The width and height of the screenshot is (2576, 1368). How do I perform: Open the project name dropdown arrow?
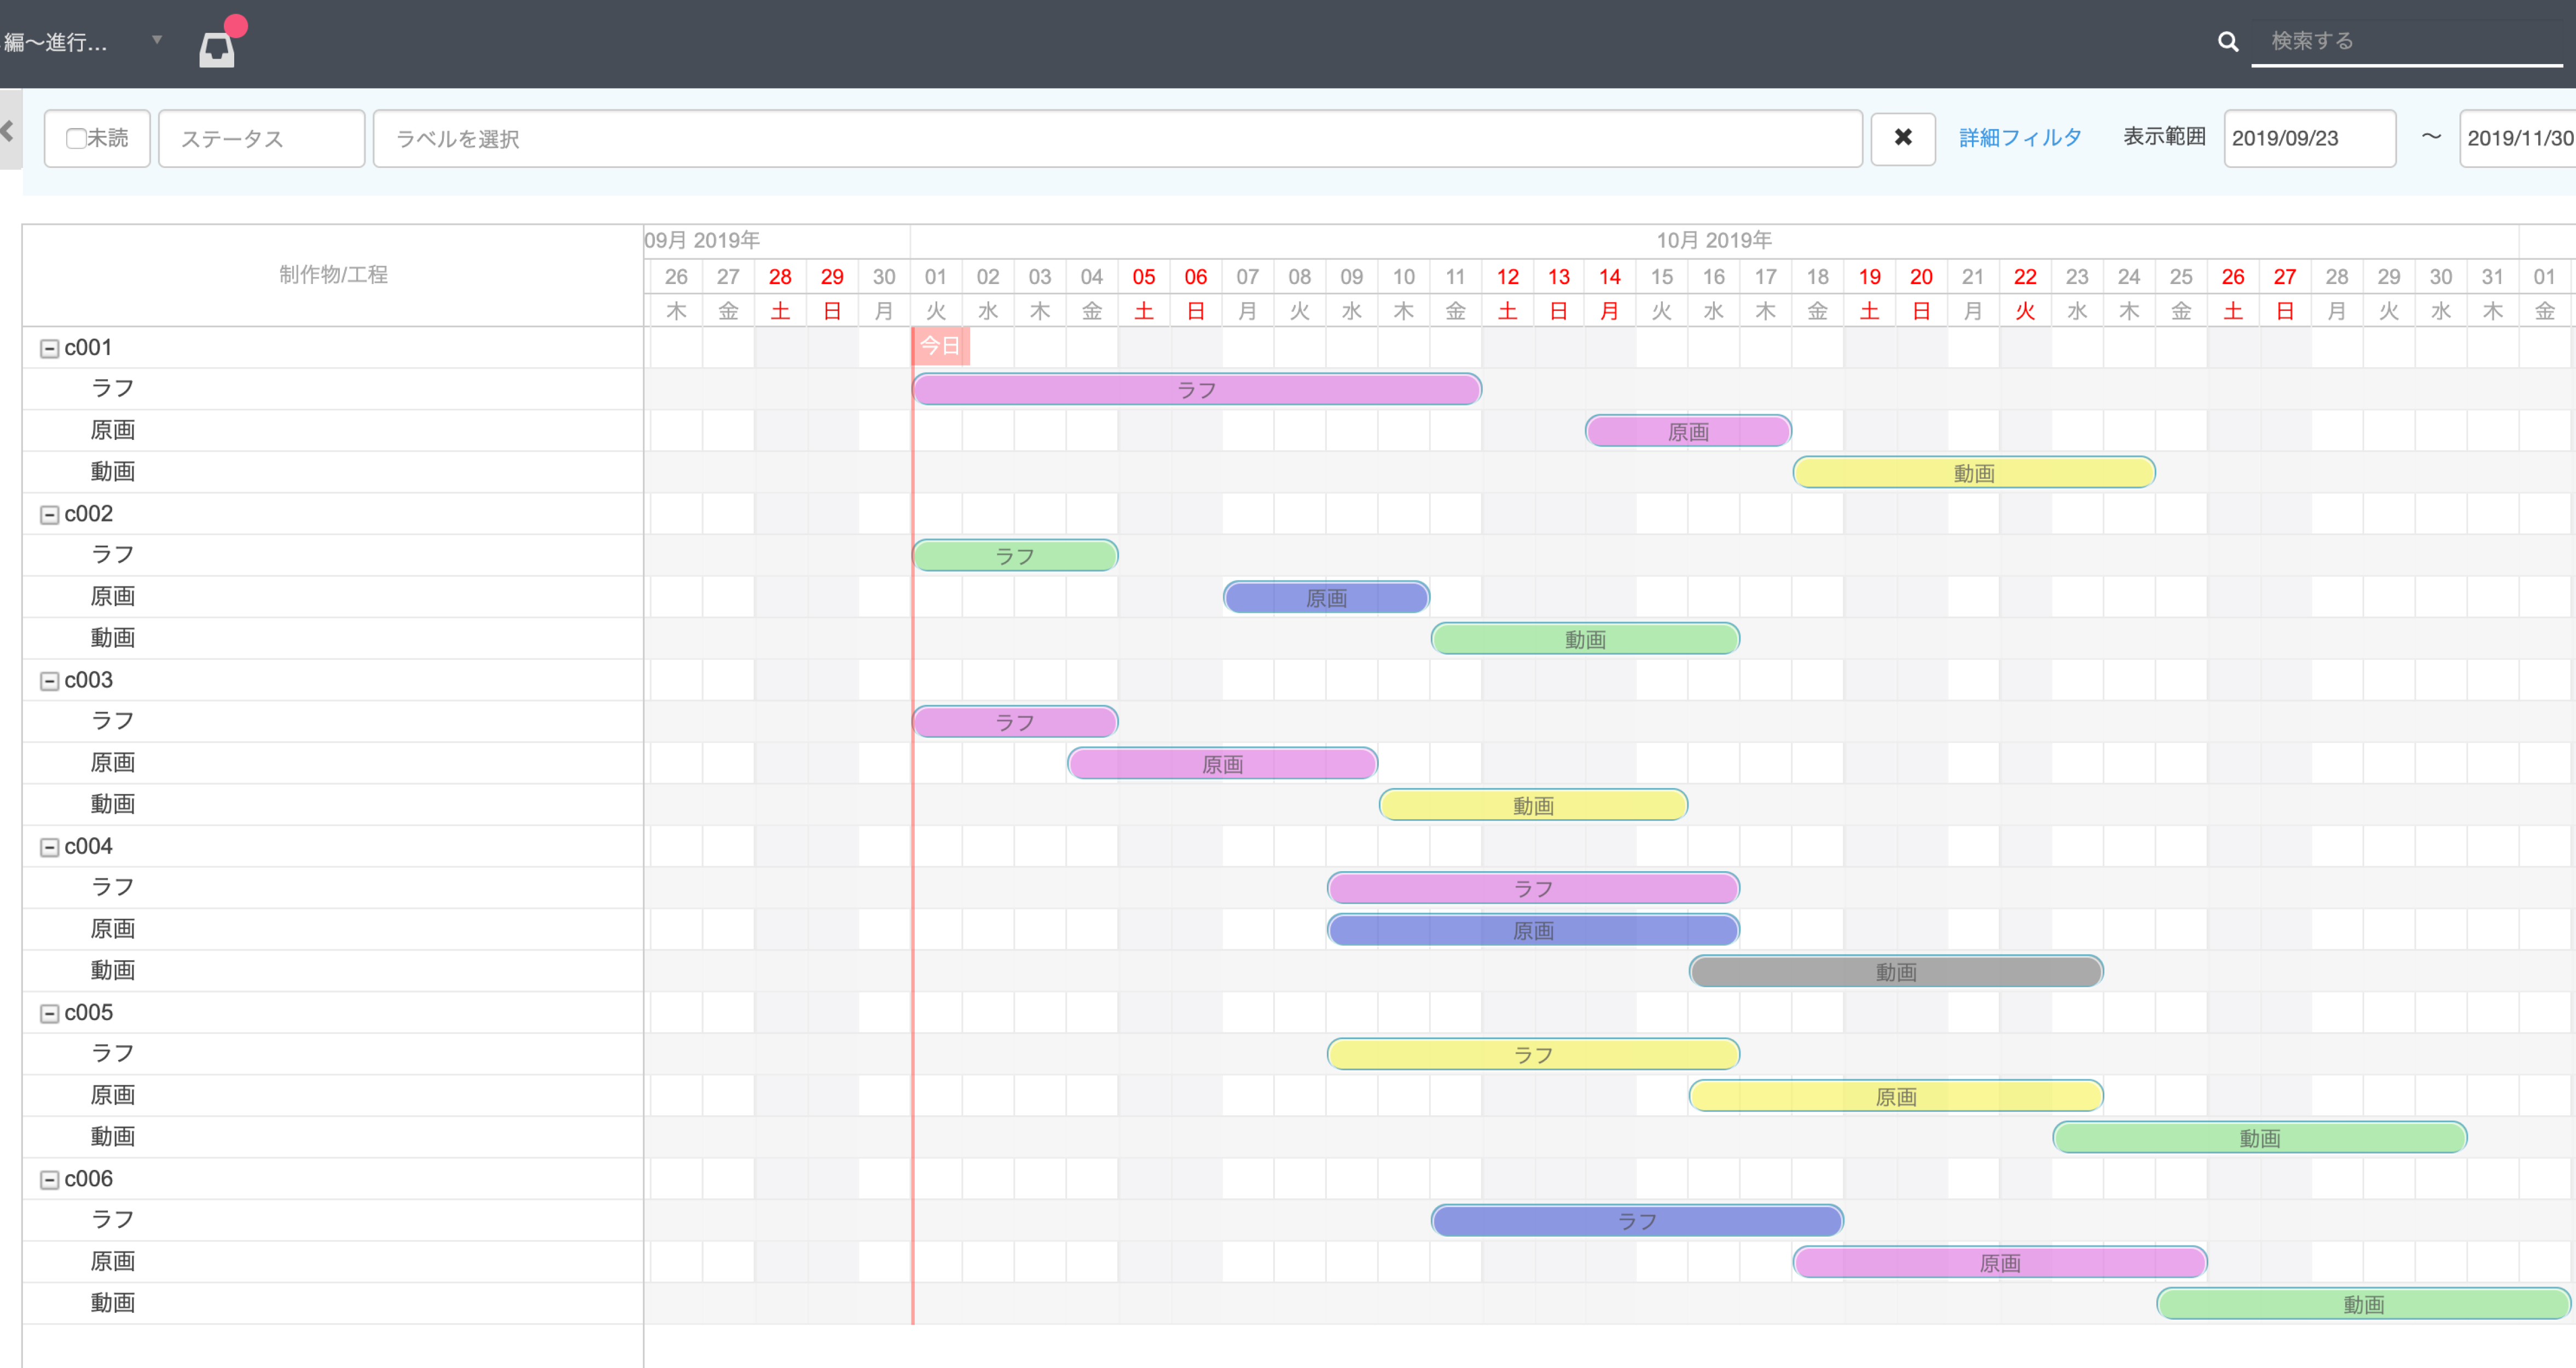tap(157, 40)
